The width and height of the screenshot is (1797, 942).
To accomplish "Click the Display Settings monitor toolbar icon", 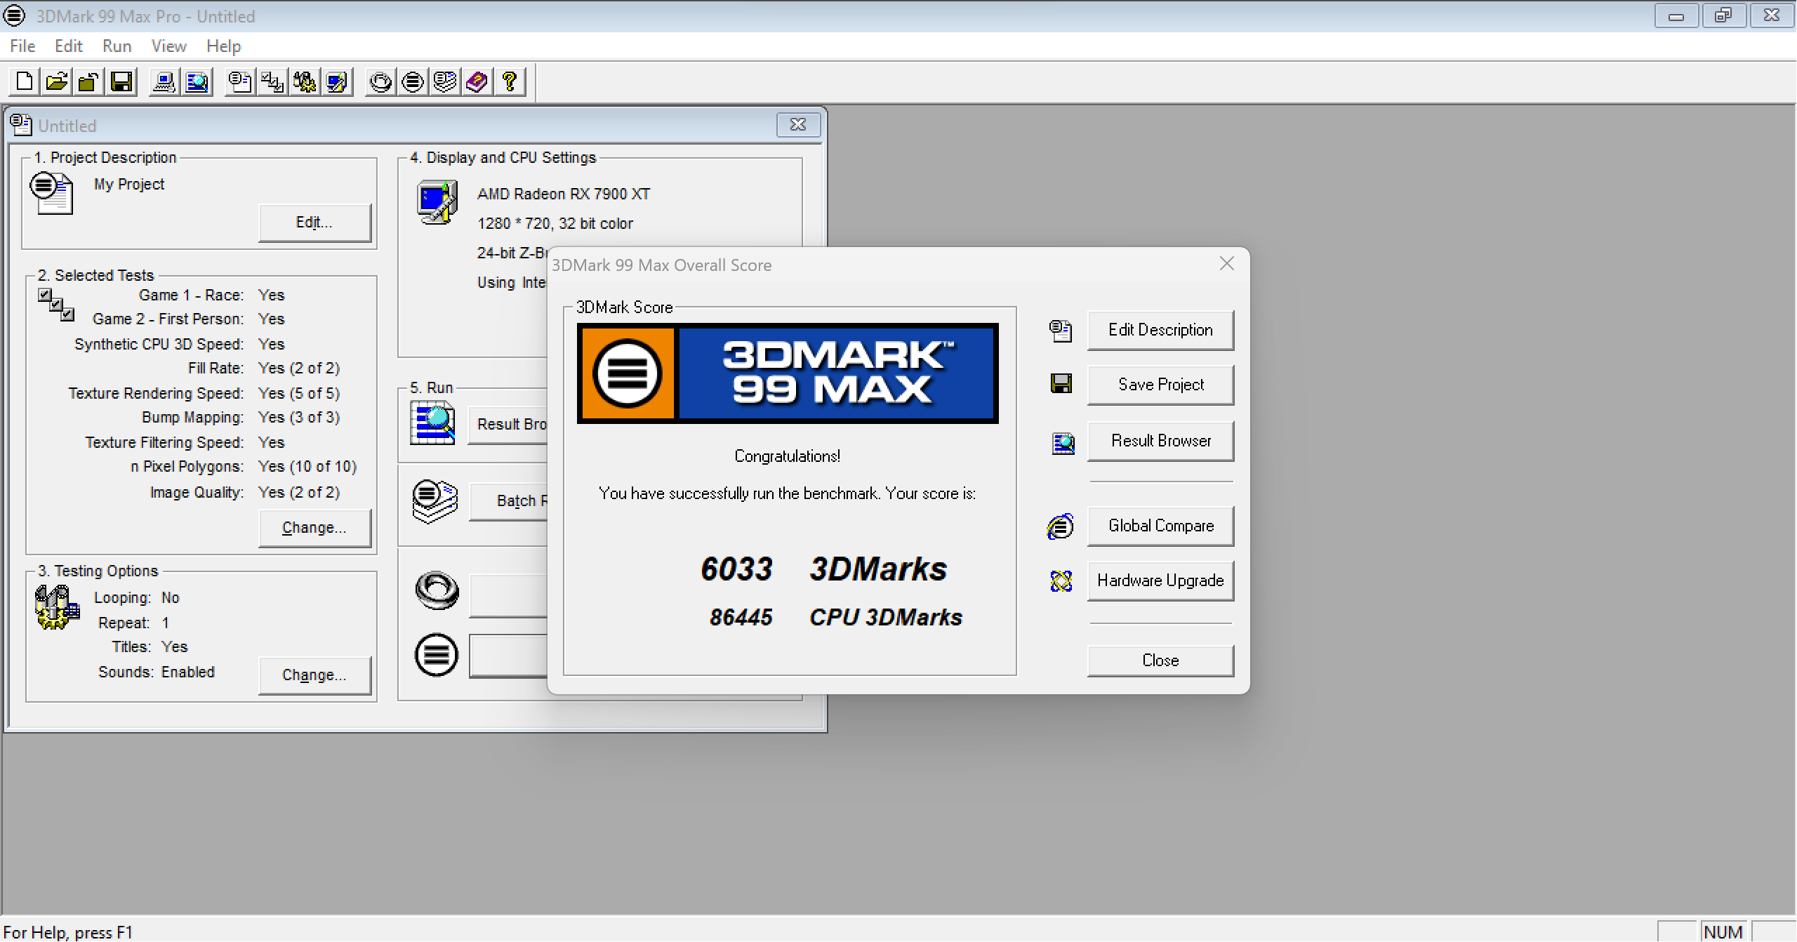I will pyautogui.click(x=337, y=82).
